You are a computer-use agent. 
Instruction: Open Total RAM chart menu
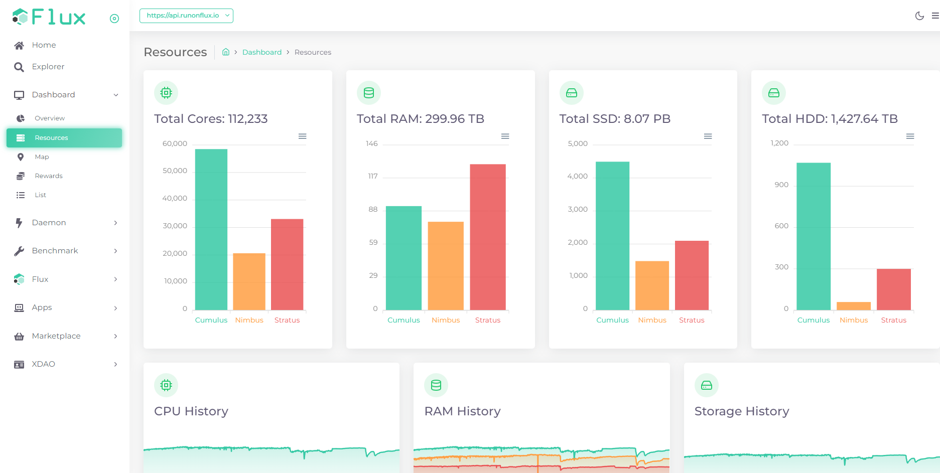coord(505,136)
